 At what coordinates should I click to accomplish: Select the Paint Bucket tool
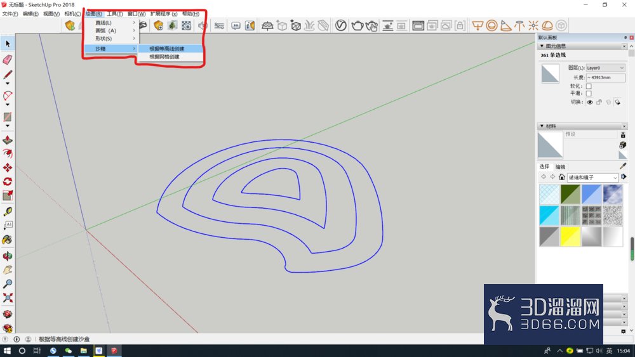7,240
